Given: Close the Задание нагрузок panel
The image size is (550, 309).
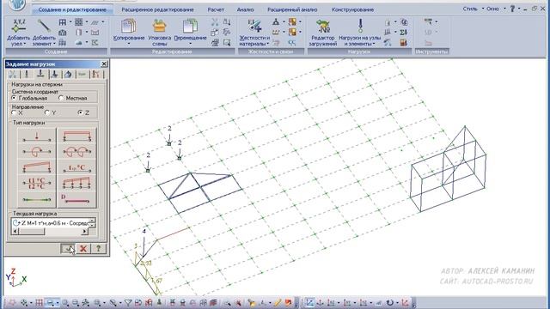Looking at the screenshot, I should [x=104, y=64].
